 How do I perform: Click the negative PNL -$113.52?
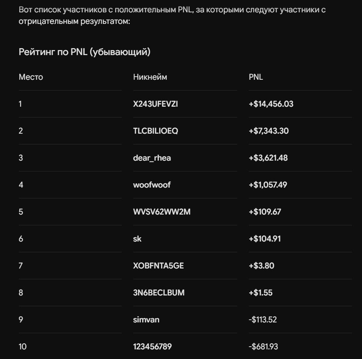tap(263, 320)
